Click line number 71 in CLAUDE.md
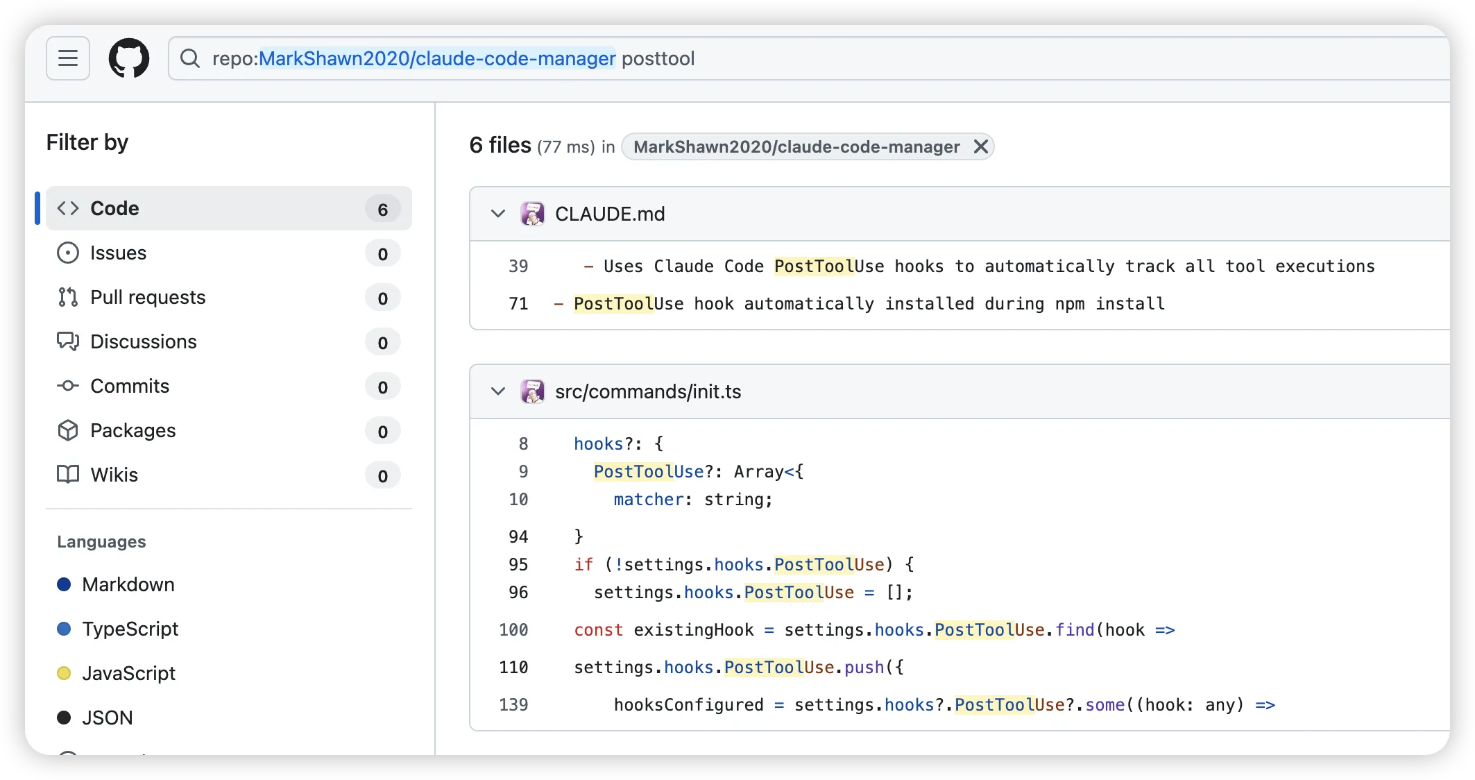The height and width of the screenshot is (780, 1475). [x=518, y=304]
